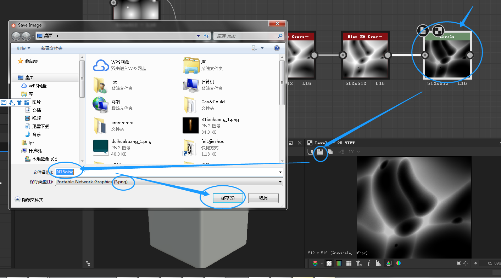
Task: Click the 搜索 桌面 search box
Action: (x=249, y=36)
